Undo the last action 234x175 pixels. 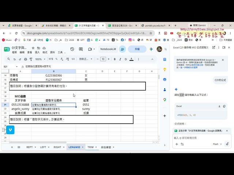[15, 59]
